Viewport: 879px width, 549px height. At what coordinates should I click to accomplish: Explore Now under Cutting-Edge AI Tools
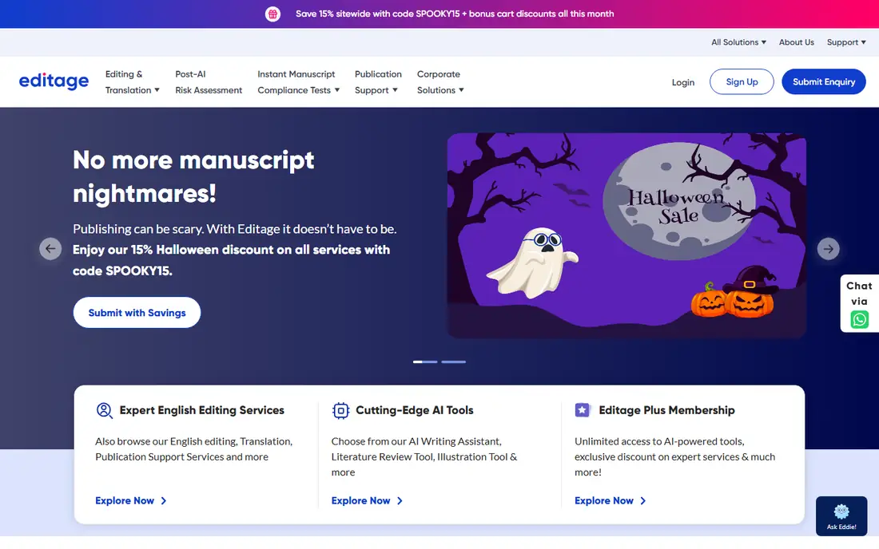click(368, 501)
